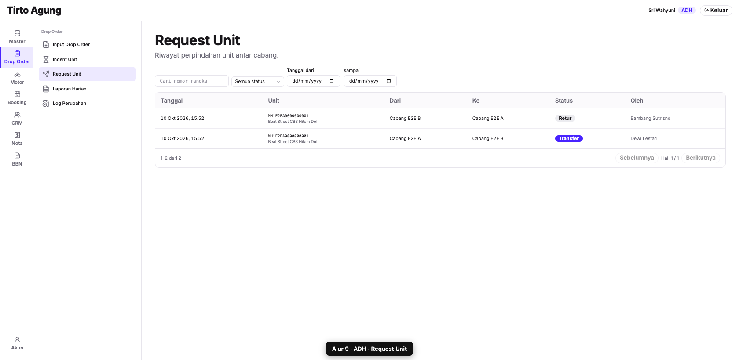This screenshot has height=360, width=739.
Task: Open calendar picker in Tanggal dari field
Action: tap(332, 81)
